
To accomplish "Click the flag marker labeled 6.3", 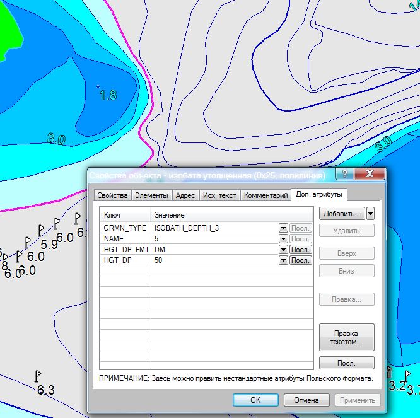I will 37,376.
